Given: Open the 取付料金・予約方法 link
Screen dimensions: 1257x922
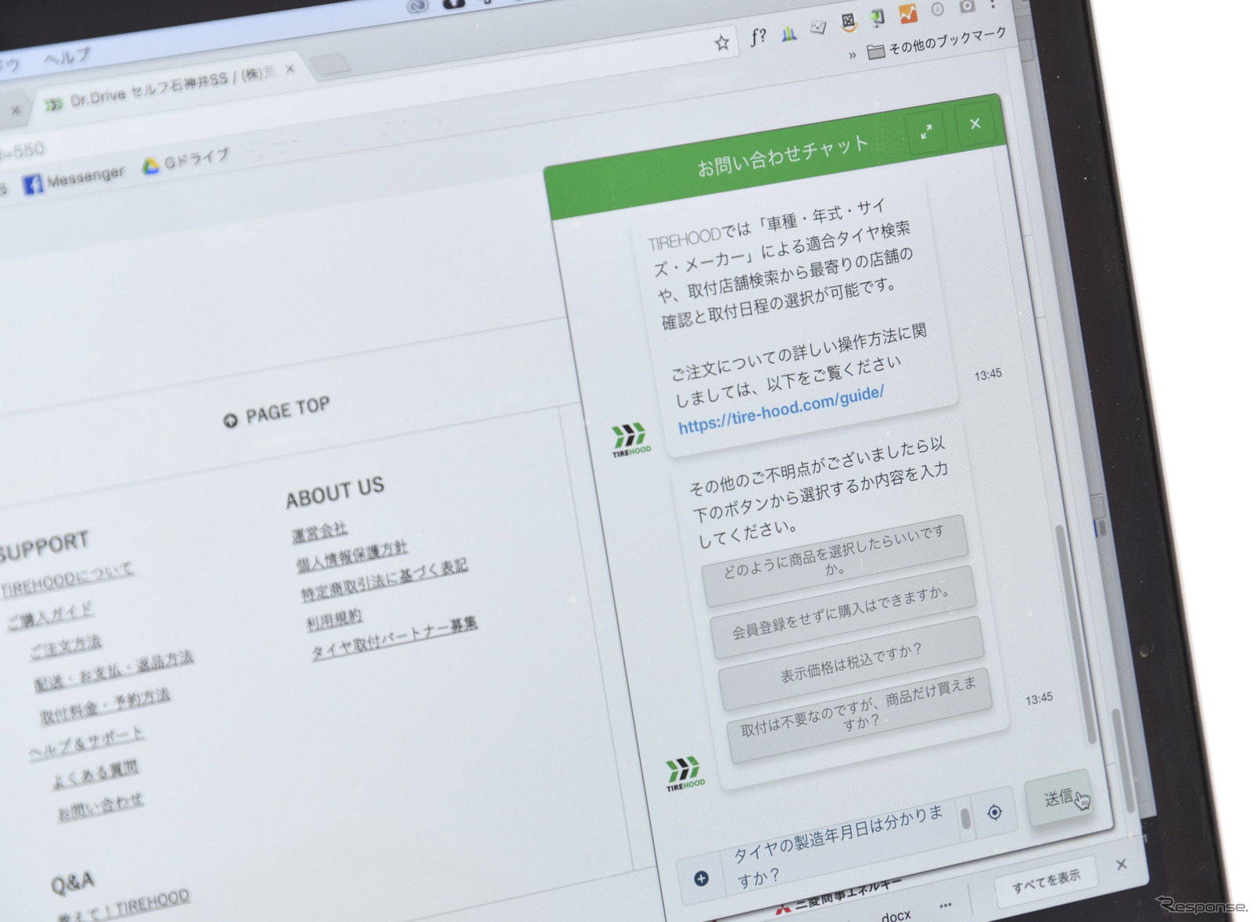Looking at the screenshot, I should click(x=105, y=707).
